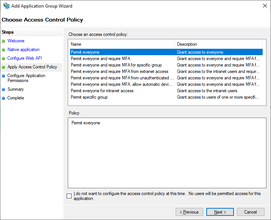
Task: Click the blue bullet beside Complete
Action: pos(3,98)
